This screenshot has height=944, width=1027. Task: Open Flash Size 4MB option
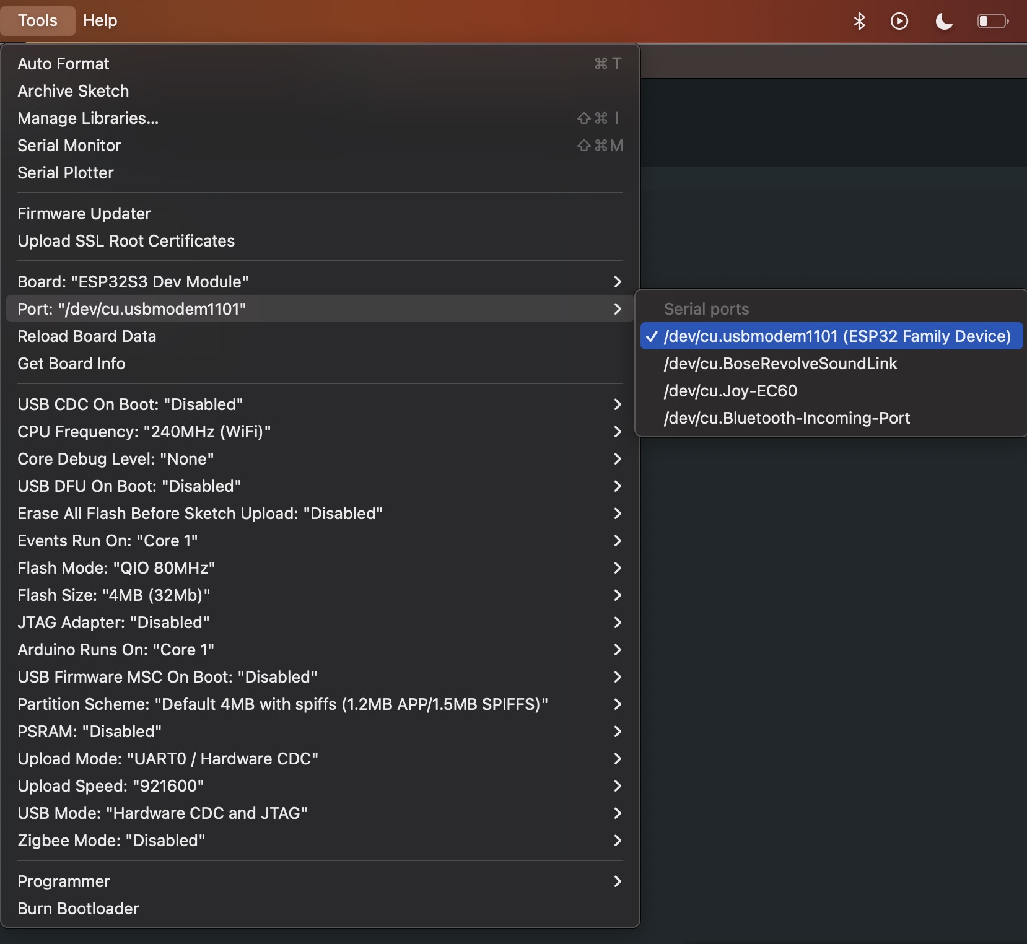(320, 595)
